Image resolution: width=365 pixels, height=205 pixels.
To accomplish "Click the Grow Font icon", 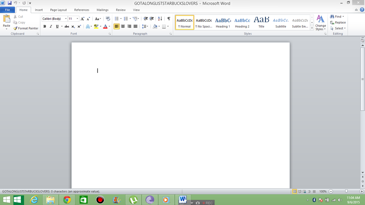I will tap(82, 19).
